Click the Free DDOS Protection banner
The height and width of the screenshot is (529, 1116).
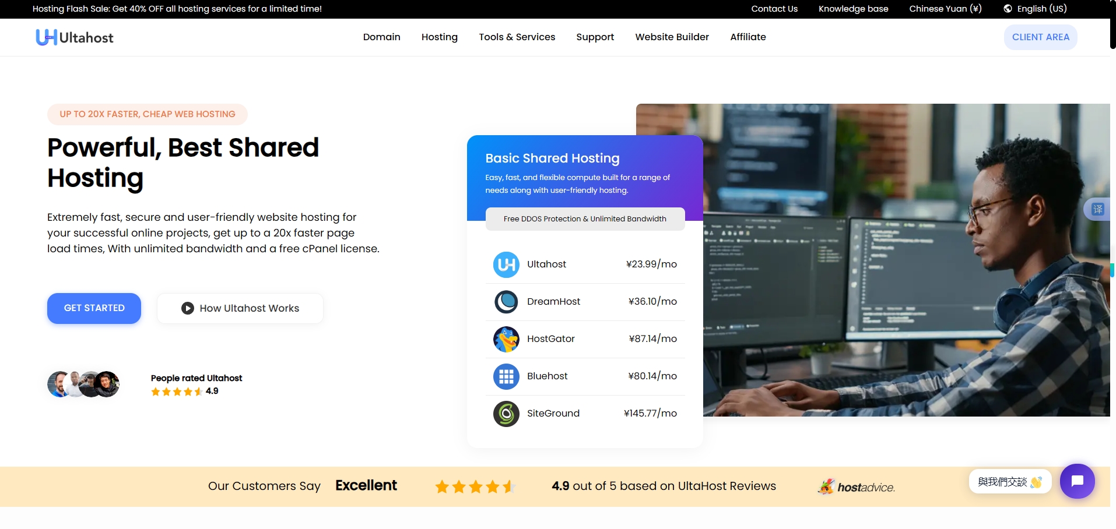coord(585,219)
